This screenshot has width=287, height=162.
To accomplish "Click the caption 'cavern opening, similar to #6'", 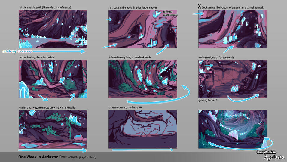I will pyautogui.click(x=125, y=107).
